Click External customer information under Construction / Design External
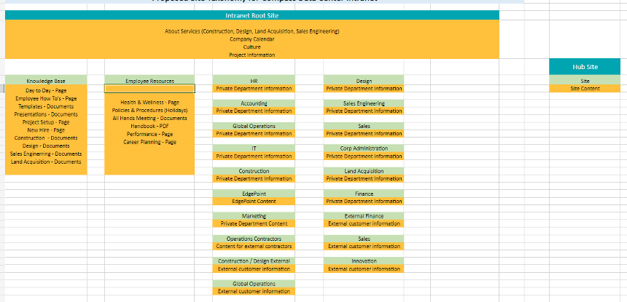Image resolution: width=627 pixels, height=302 pixels. [x=254, y=269]
